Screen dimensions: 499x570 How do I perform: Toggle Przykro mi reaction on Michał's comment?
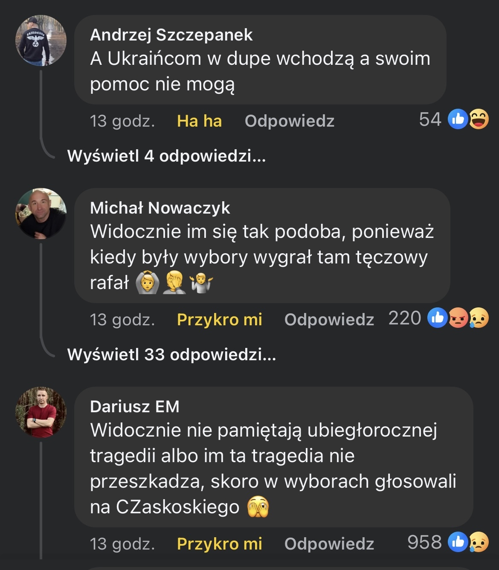point(219,320)
